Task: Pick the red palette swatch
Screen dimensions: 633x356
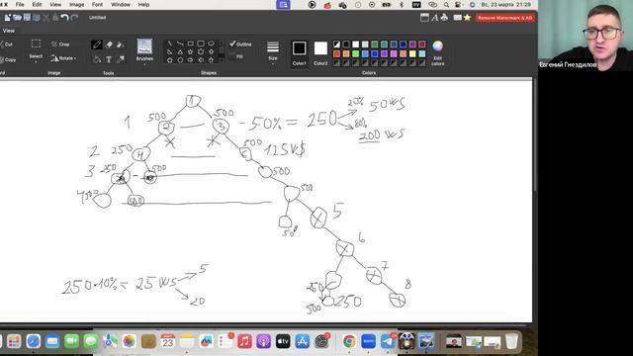Action: point(336,53)
